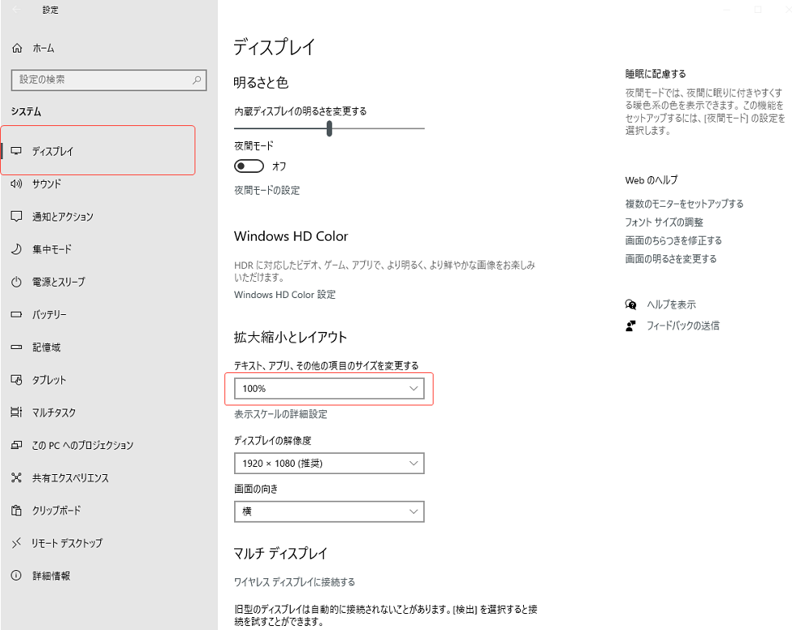This screenshot has height=630, width=792.
Task: Click the Power and Sleep icon
Action: point(16,282)
